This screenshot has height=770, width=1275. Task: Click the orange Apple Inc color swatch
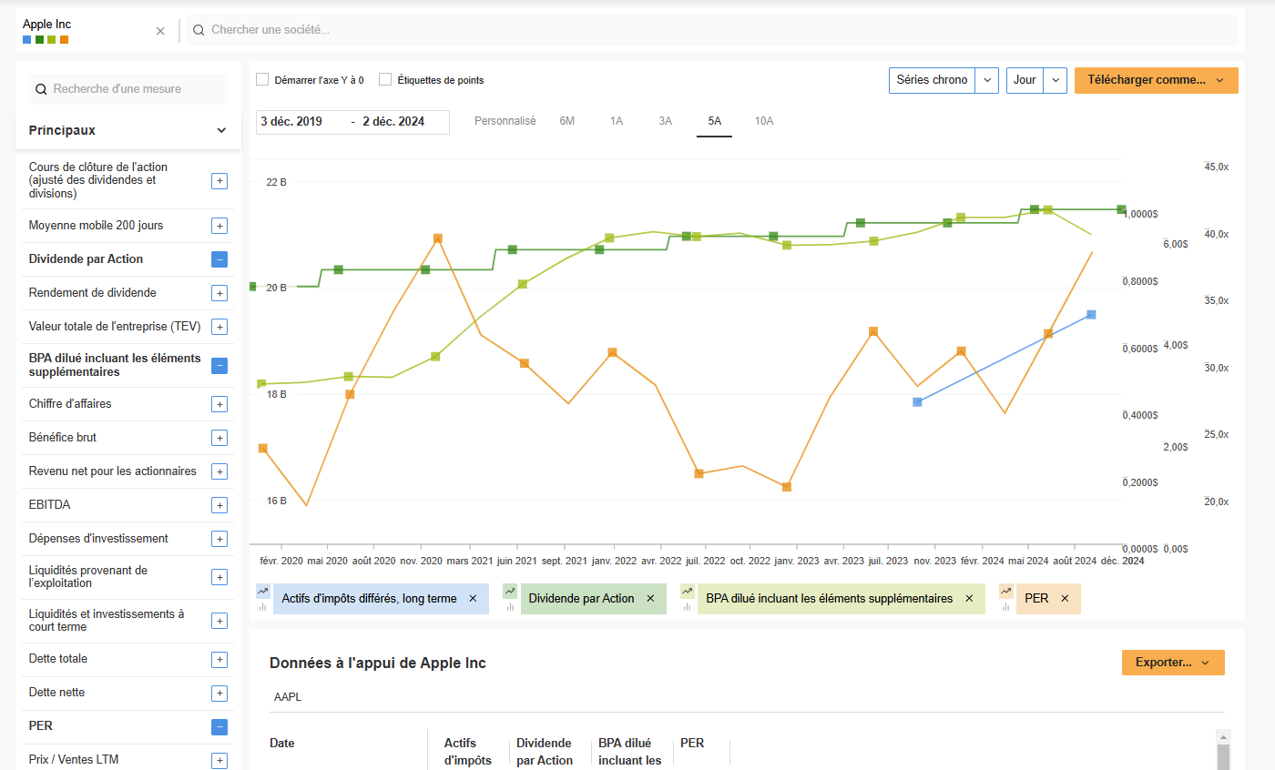point(64,40)
